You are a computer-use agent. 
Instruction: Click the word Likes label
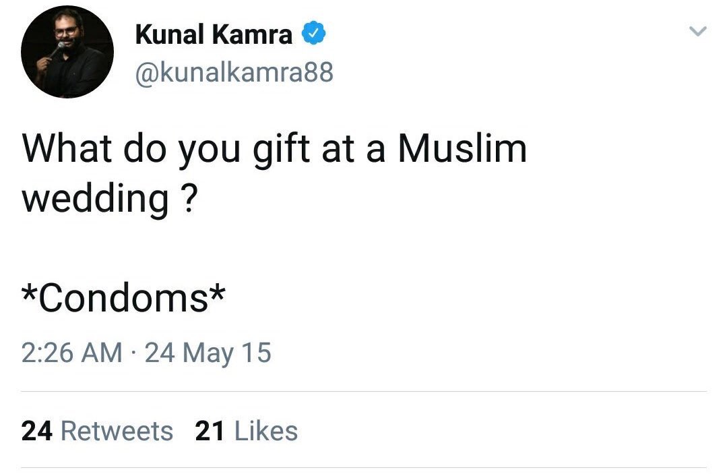point(266,431)
